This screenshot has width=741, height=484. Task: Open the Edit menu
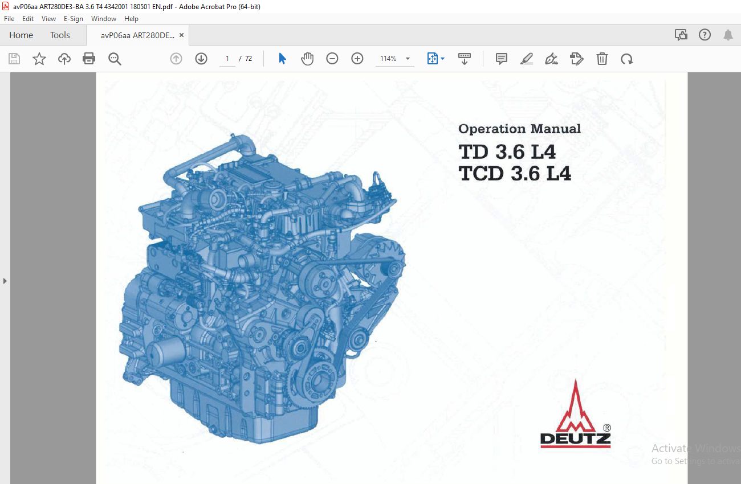coord(28,19)
